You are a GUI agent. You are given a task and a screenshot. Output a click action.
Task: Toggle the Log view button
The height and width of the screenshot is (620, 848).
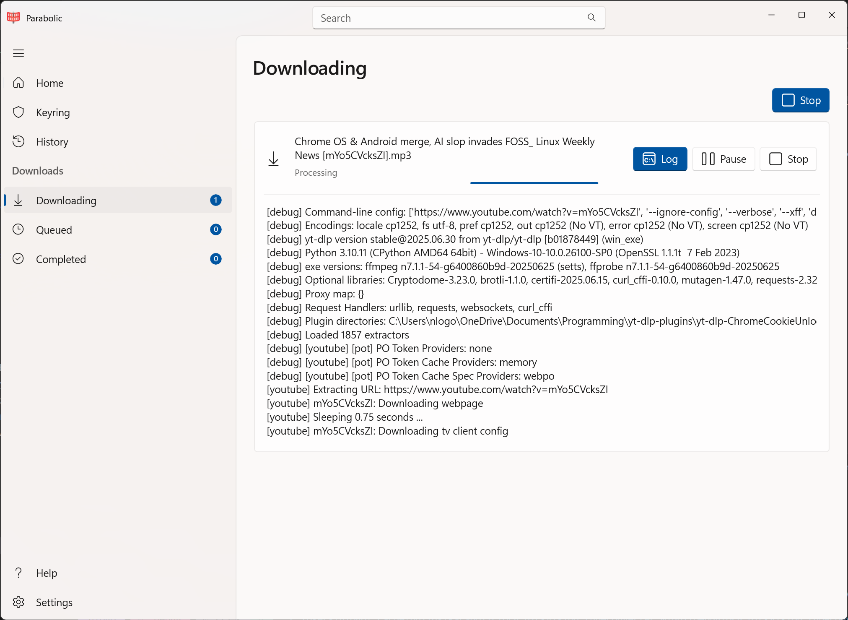point(660,159)
